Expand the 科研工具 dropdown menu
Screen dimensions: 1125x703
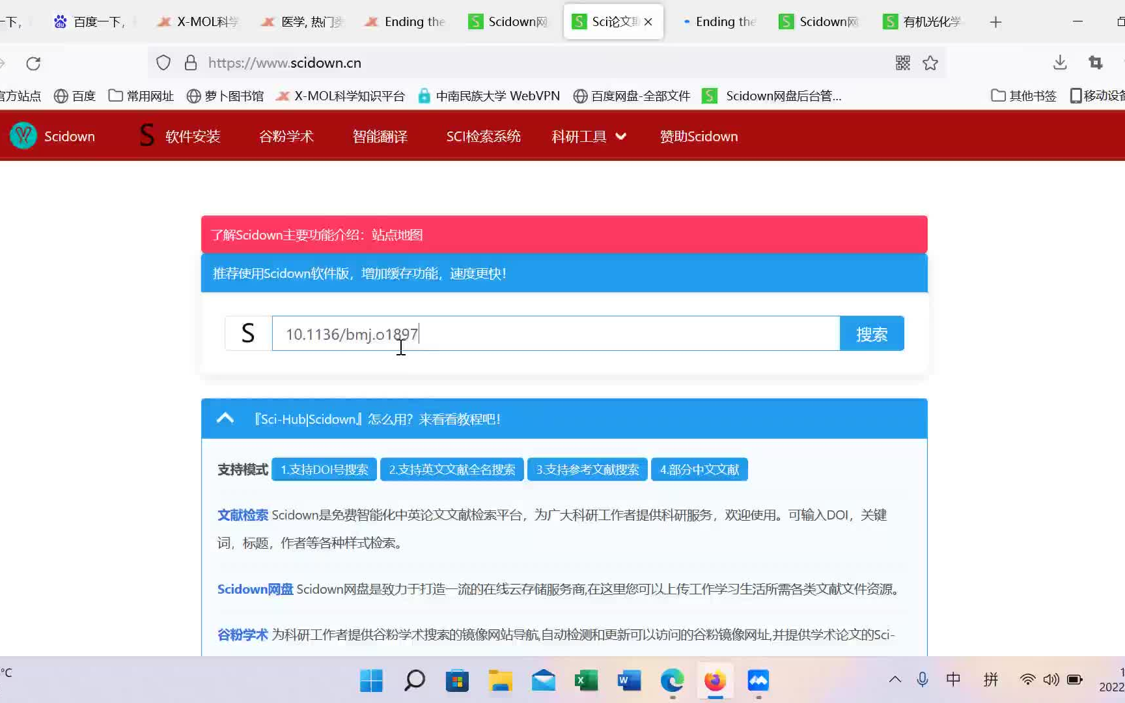pyautogui.click(x=589, y=137)
